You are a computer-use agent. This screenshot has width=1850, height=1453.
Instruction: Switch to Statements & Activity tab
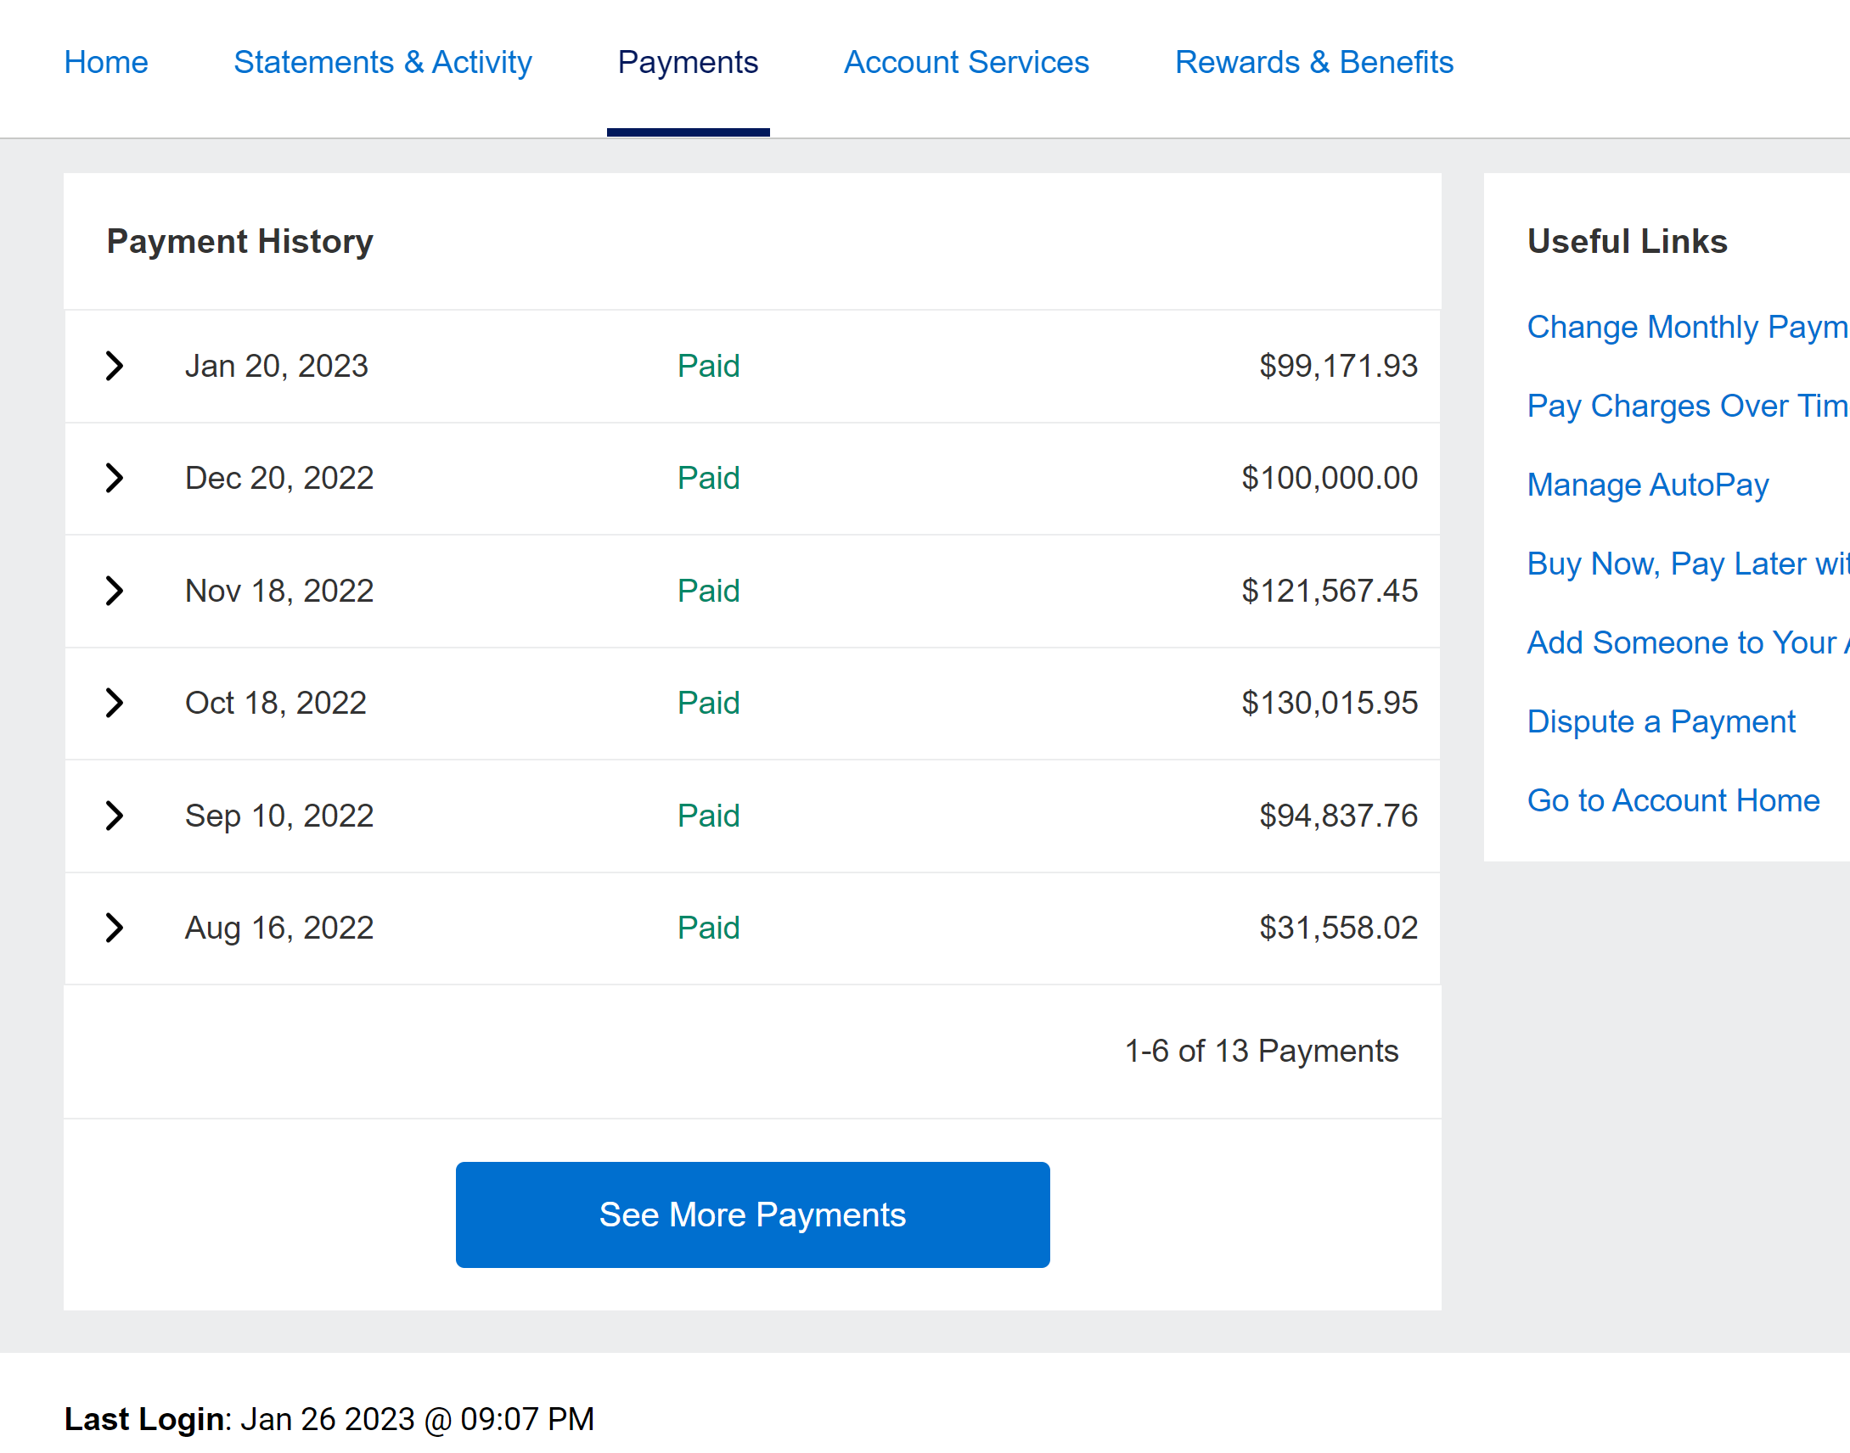(x=382, y=62)
